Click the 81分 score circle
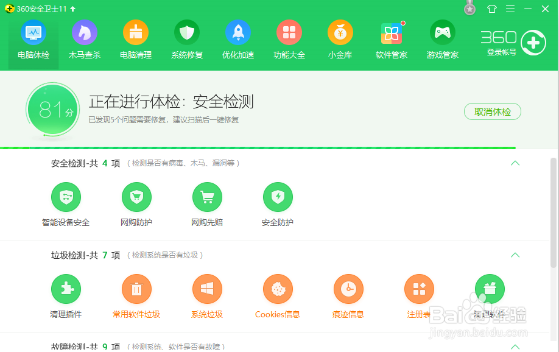 point(53,110)
